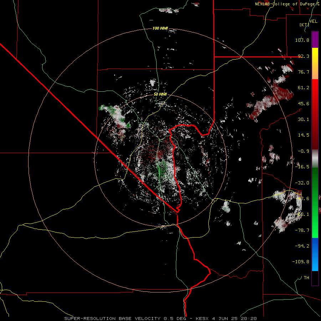321x321 pixels.
Task: Click the 61.2 velocity scale value
Action: pos(304,88)
